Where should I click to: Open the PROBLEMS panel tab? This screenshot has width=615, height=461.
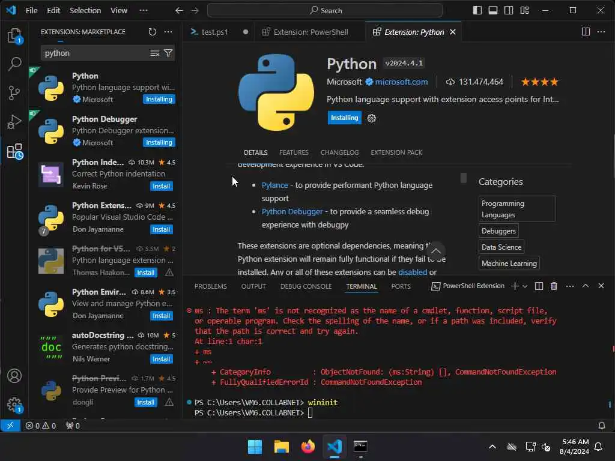pos(211,286)
